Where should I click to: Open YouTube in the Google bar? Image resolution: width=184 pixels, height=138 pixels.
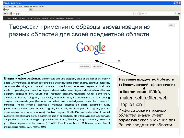(37, 18)
